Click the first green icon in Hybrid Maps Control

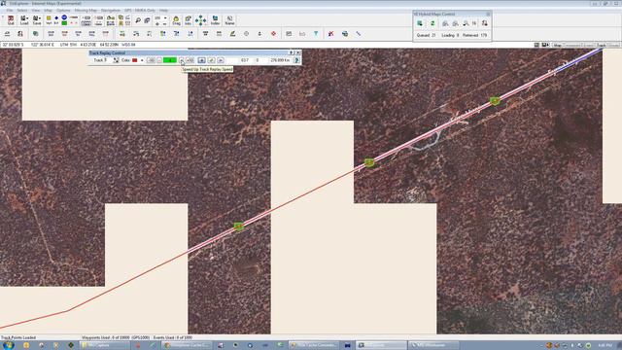[x=420, y=23]
